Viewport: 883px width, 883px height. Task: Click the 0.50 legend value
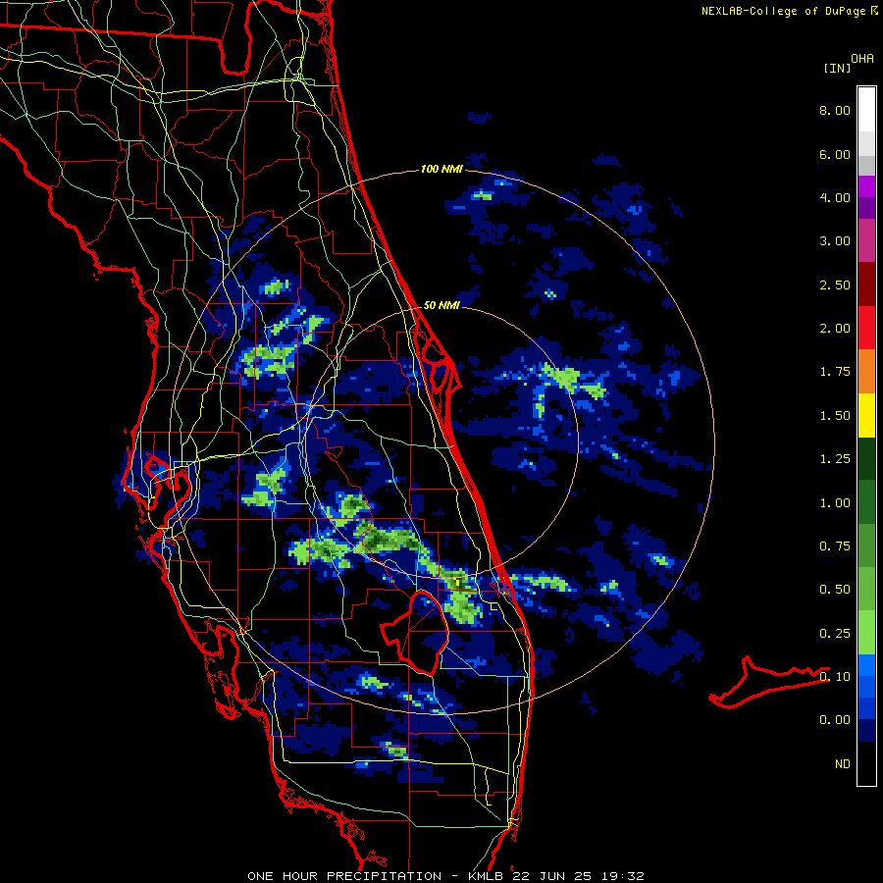[x=835, y=590]
